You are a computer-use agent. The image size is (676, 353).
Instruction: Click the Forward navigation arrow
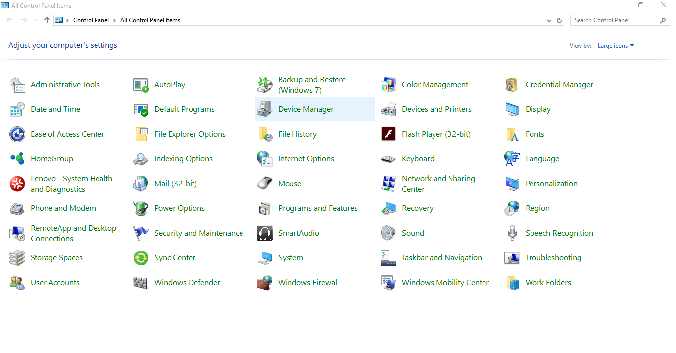click(x=24, y=20)
